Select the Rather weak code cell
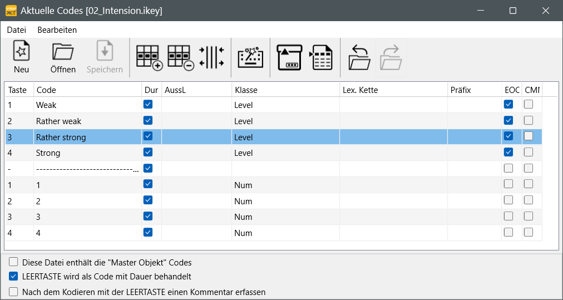Image resolution: width=563 pixels, height=300 pixels. click(x=87, y=121)
